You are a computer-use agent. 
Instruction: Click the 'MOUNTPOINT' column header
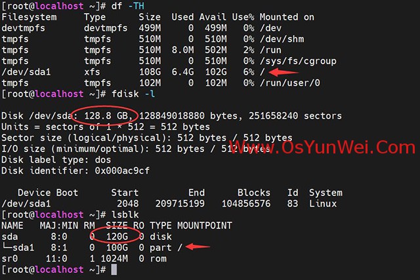205,226
